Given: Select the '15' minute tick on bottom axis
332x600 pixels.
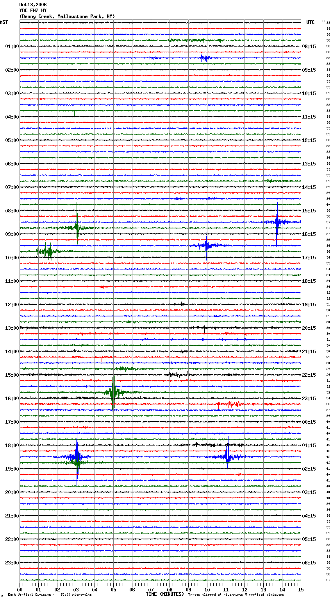Looking at the screenshot, I should point(301,589).
